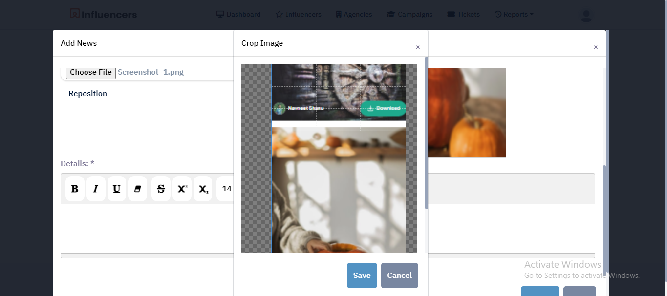Viewport: 667px width, 296px height.
Task: Toggle underline formatting in the Details editor
Action: [x=116, y=189]
